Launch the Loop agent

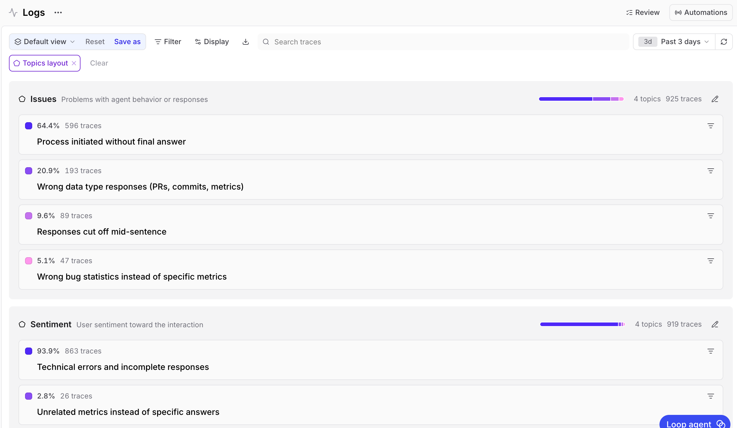coord(694,423)
